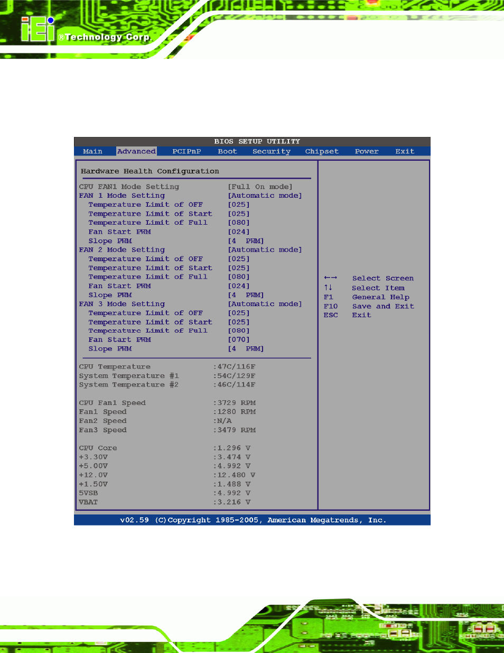
Task: Select the Exit tab
Action: [405, 152]
